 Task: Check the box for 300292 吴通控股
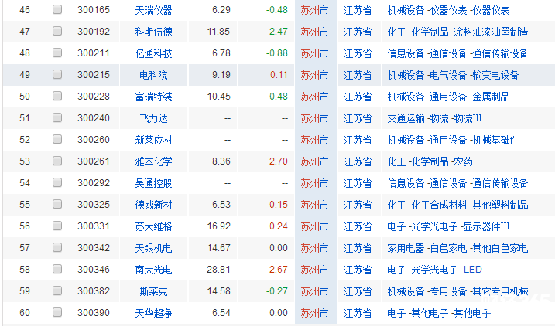click(x=57, y=182)
